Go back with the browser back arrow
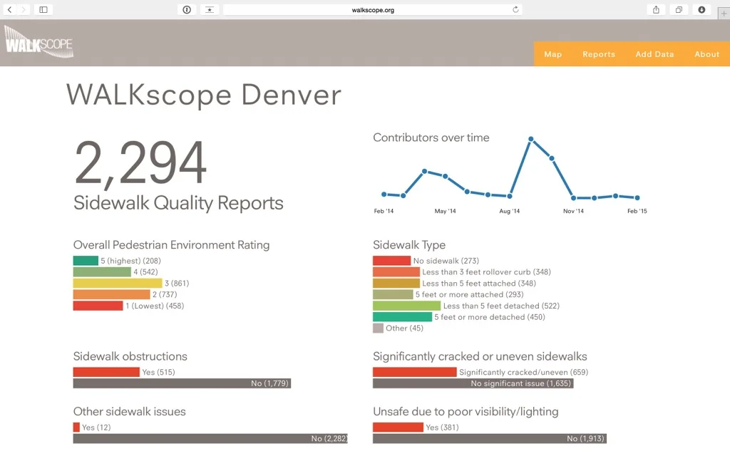This screenshot has width=730, height=456. pos(10,9)
